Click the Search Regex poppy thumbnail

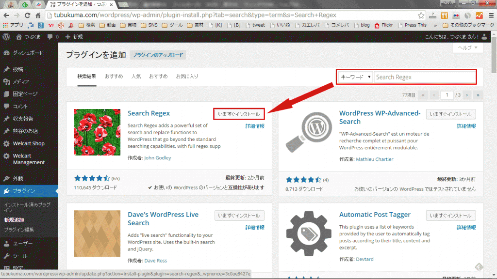pos(97,132)
